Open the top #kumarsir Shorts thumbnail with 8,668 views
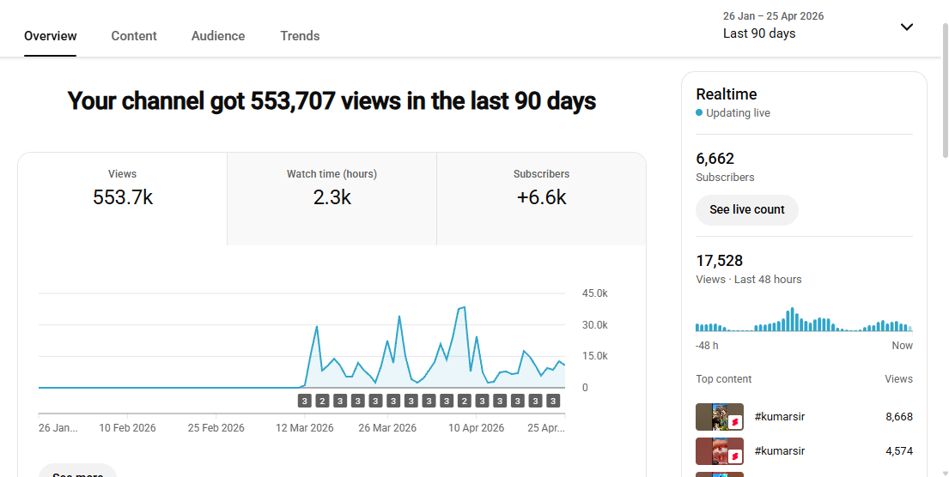The width and height of the screenshot is (949, 477). [x=720, y=417]
